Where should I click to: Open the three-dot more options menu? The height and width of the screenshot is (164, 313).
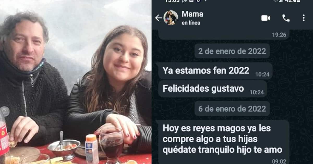(303, 18)
